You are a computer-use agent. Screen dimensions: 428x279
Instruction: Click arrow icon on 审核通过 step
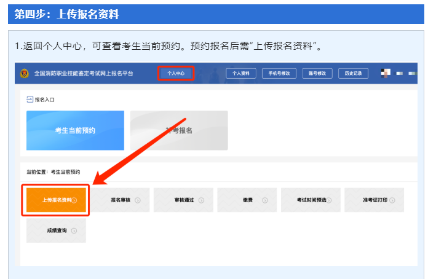(201, 200)
